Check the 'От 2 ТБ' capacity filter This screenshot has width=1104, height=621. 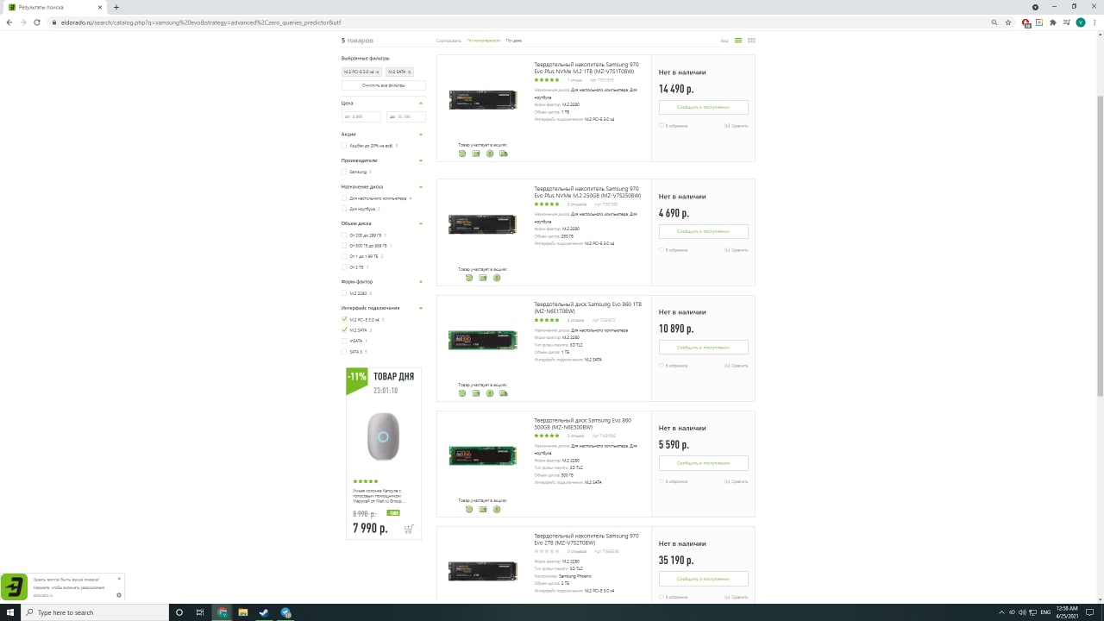[x=344, y=267]
